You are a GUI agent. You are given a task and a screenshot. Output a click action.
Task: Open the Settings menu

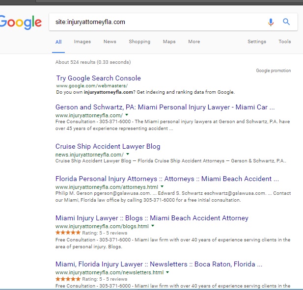[x=257, y=42]
